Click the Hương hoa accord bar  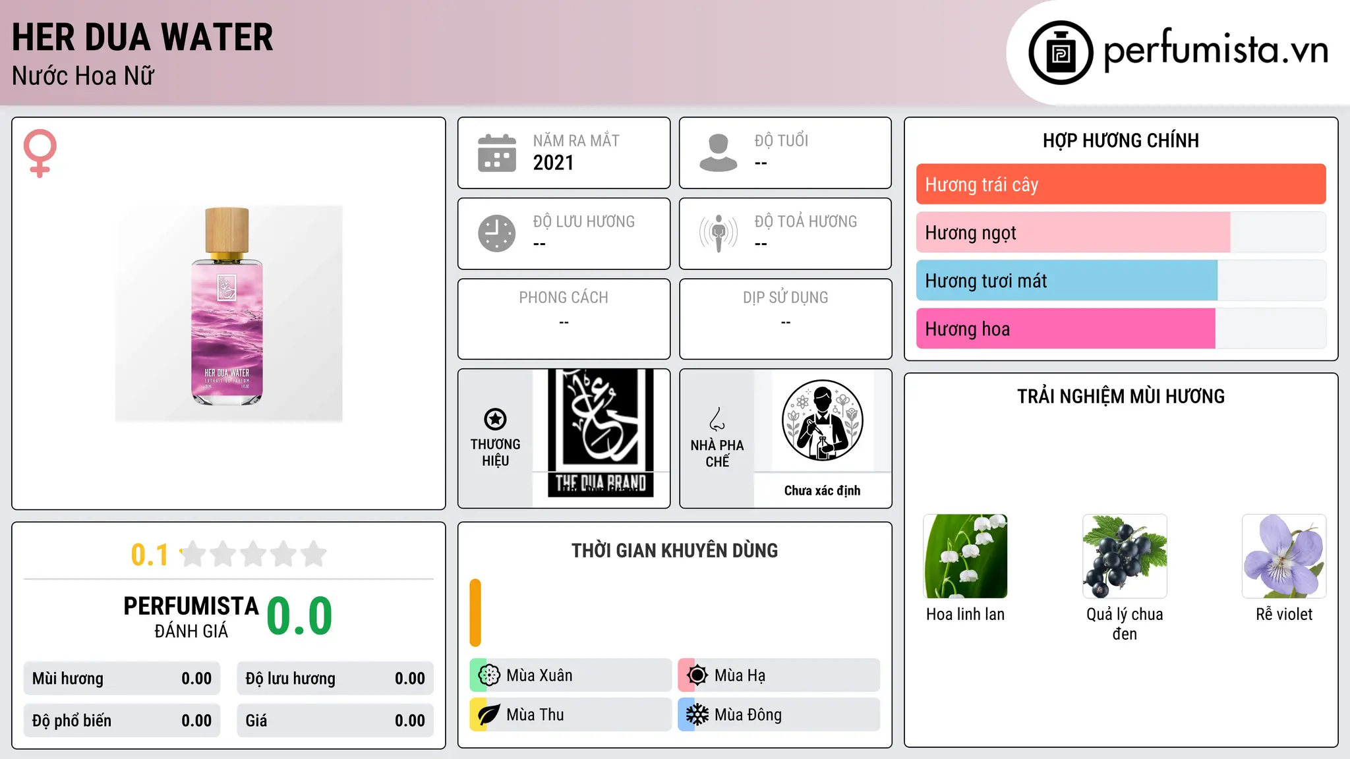[x=1121, y=329]
